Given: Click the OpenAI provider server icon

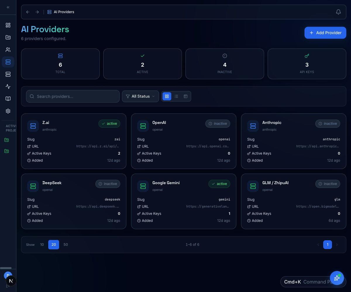Looking at the screenshot, I should pyautogui.click(x=143, y=126).
